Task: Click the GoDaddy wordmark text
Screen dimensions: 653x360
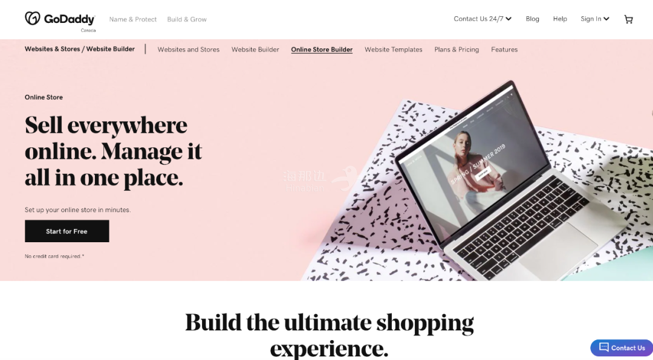Action: tap(70, 19)
